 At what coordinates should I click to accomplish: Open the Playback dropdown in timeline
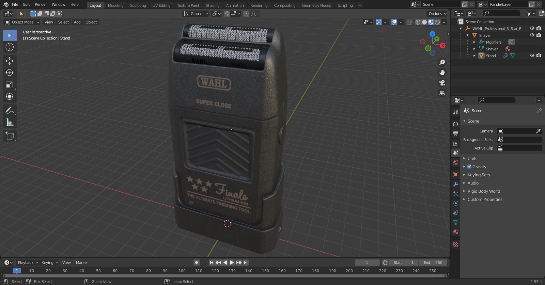click(x=28, y=263)
